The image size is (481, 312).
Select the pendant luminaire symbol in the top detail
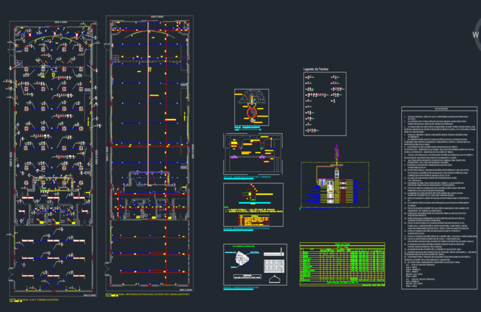[x=252, y=98]
